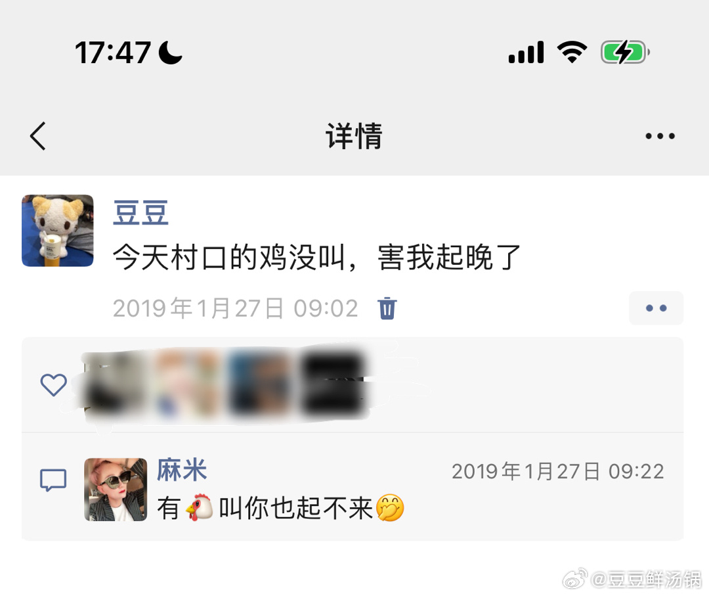Screen dimensions: 709x596
Task: Delete the post with the trash icon
Action: point(387,309)
